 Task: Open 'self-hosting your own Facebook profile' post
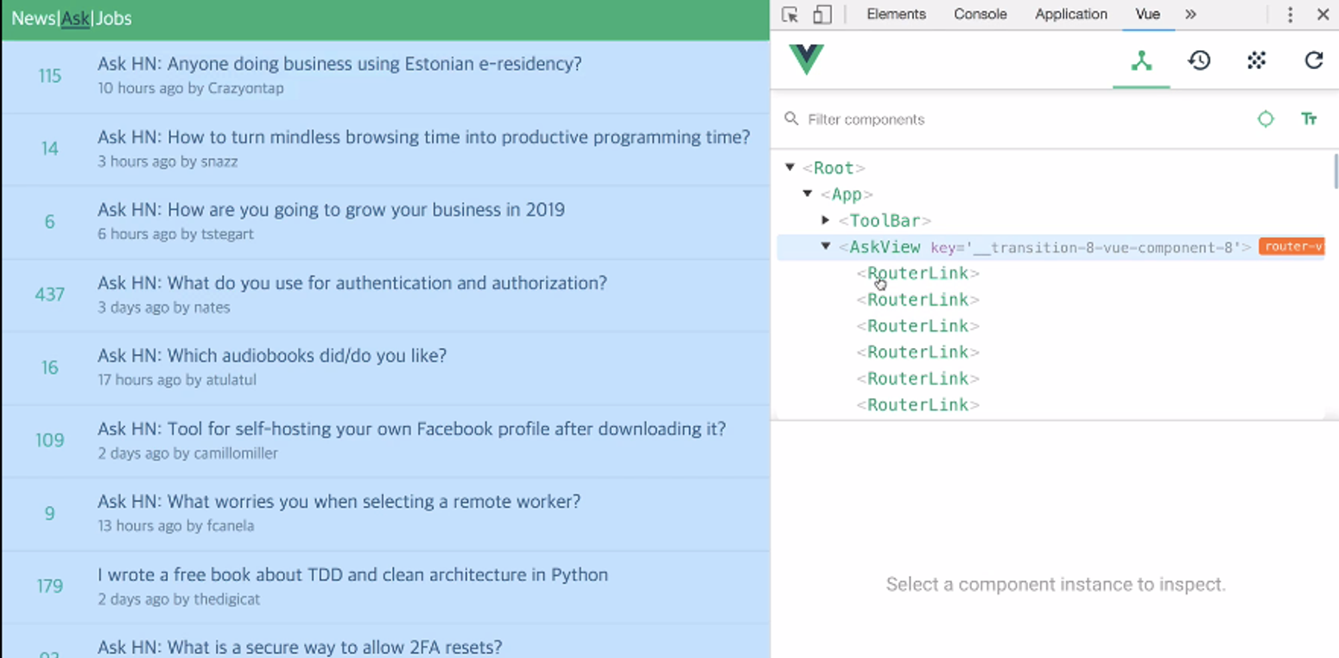tap(412, 429)
